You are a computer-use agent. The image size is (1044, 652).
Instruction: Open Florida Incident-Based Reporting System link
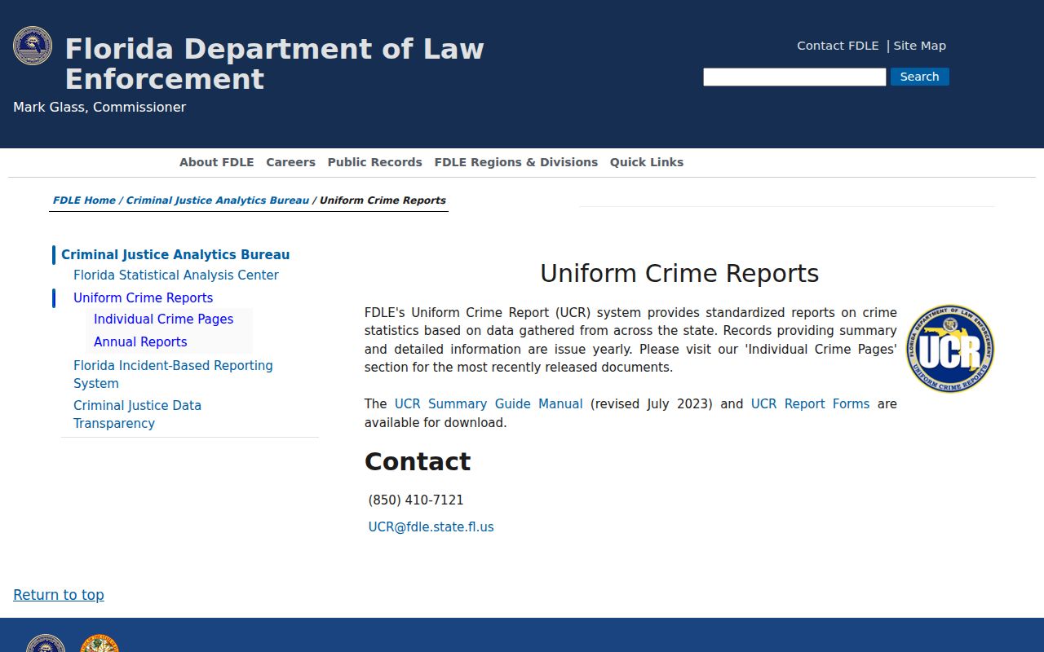(x=173, y=374)
